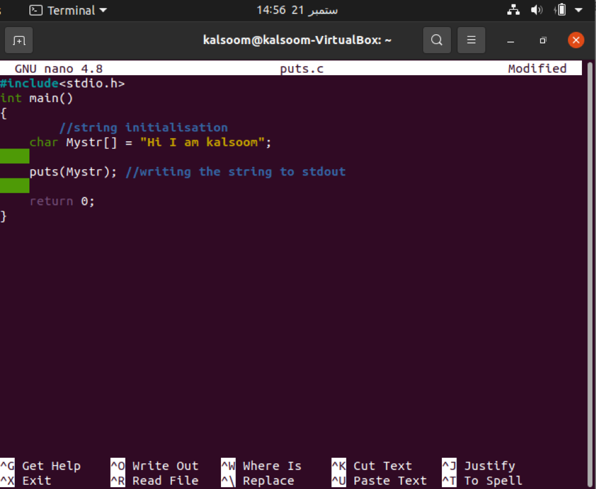The height and width of the screenshot is (489, 596).
Task: Open the hamburger menu in title bar
Action: click(471, 40)
